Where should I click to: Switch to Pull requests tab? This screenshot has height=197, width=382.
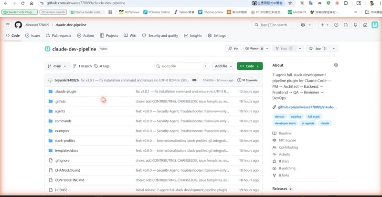pos(58,36)
